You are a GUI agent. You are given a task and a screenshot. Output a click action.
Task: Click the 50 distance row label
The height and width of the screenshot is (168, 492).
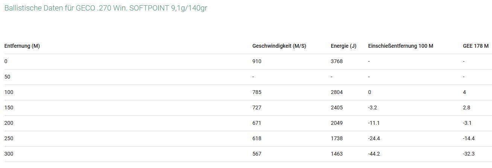point(8,77)
